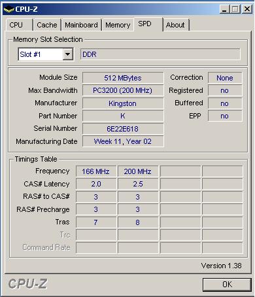
Task: Click the CPU-Z title bar icon
Action: click(8, 9)
